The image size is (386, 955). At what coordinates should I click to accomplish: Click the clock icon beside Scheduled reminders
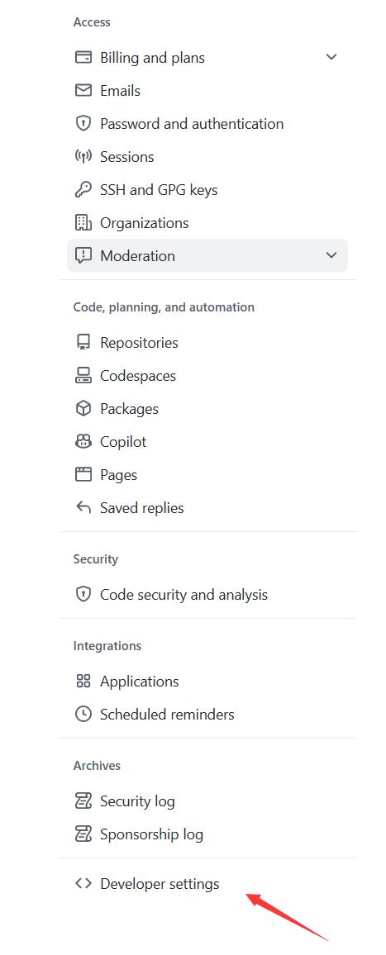(83, 714)
